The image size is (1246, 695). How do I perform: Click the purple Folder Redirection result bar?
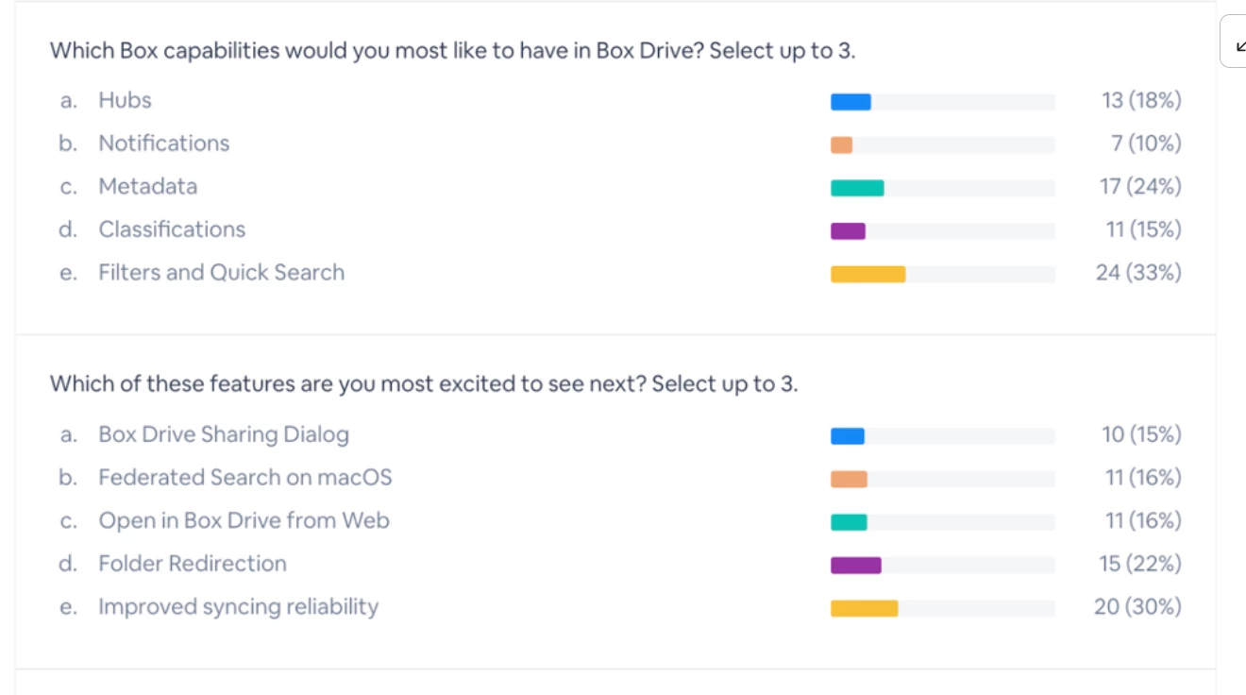click(x=855, y=566)
